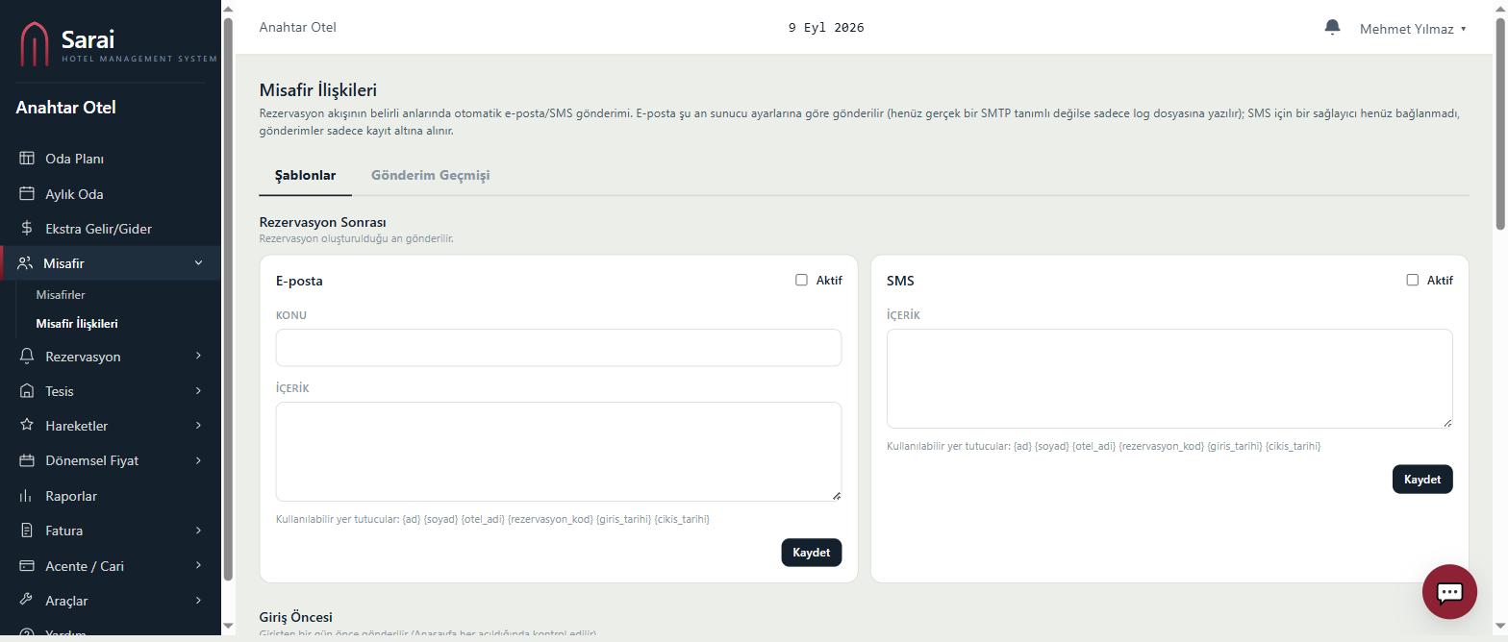Click the Oda Planı table icon

(27, 159)
